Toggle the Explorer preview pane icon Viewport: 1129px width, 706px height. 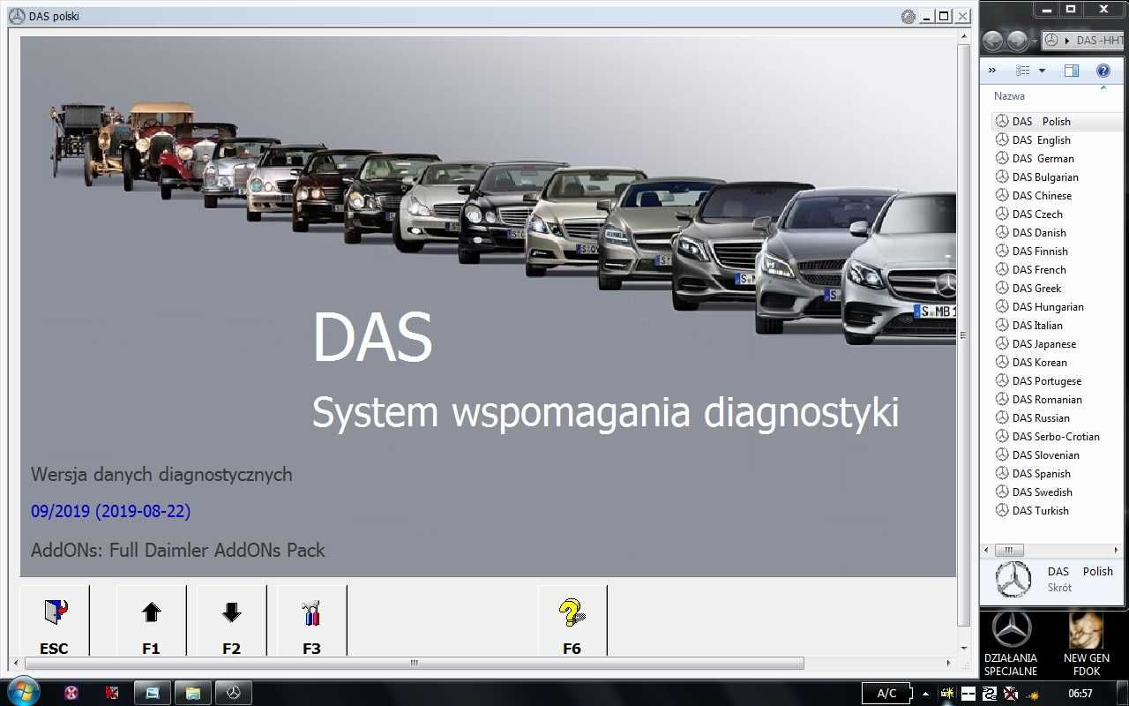1072,71
